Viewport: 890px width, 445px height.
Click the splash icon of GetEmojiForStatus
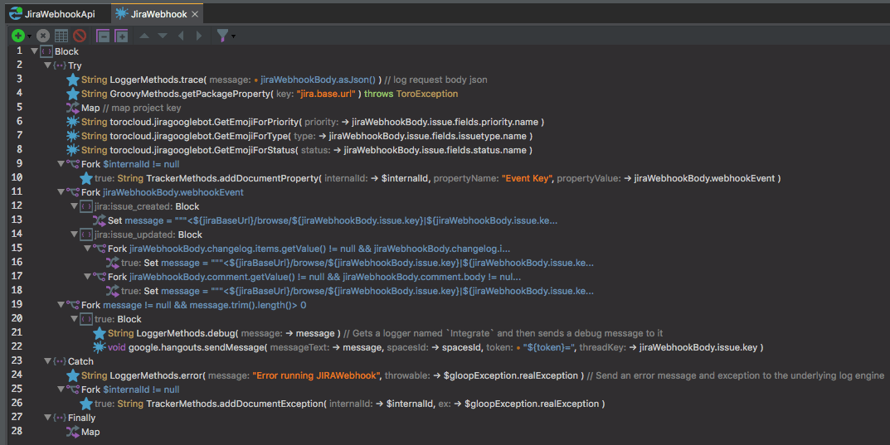[x=73, y=150]
